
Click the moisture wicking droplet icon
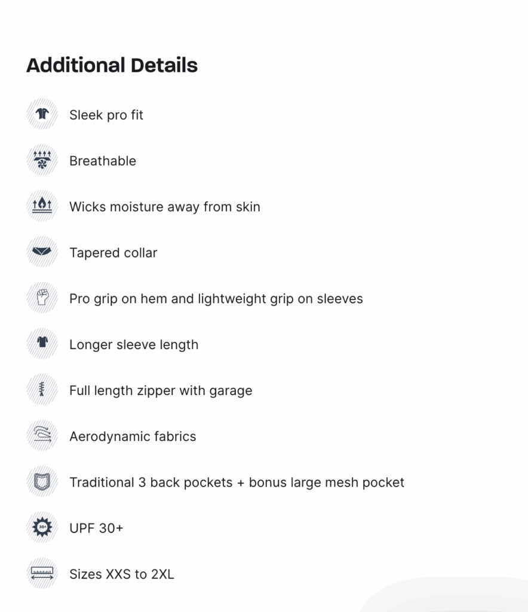pos(42,206)
